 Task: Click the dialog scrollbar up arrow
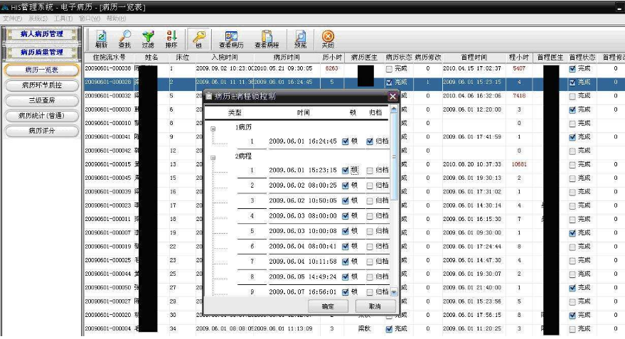pyautogui.click(x=394, y=109)
